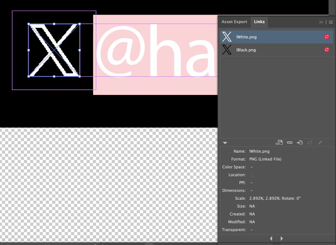Screen dimensions: 336x245
Task: Click the Created value NA
Action: pyautogui.click(x=252, y=214)
